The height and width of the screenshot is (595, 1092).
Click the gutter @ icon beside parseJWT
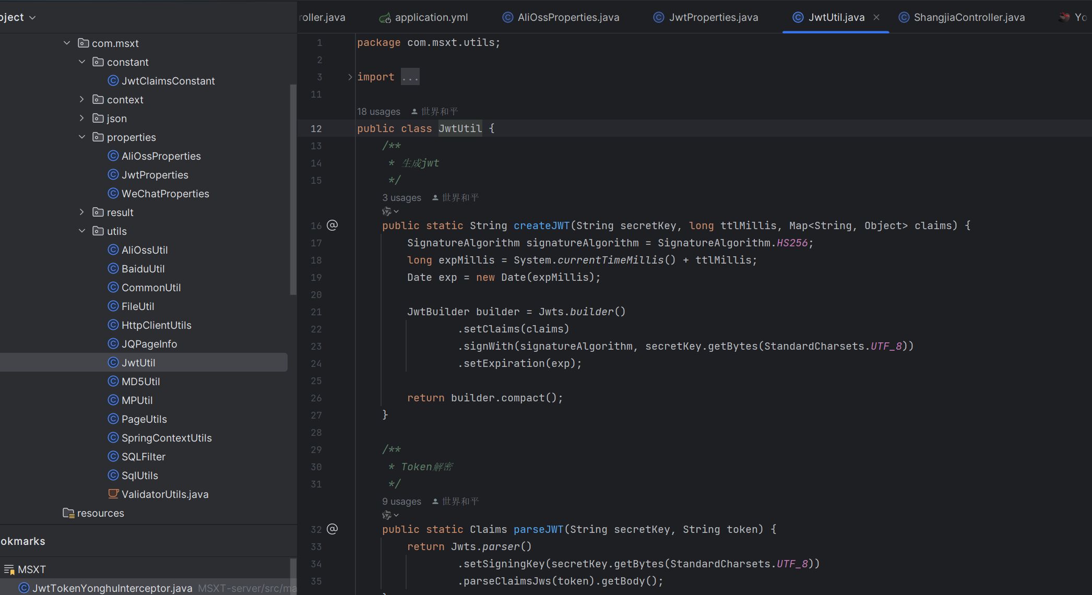coord(332,529)
